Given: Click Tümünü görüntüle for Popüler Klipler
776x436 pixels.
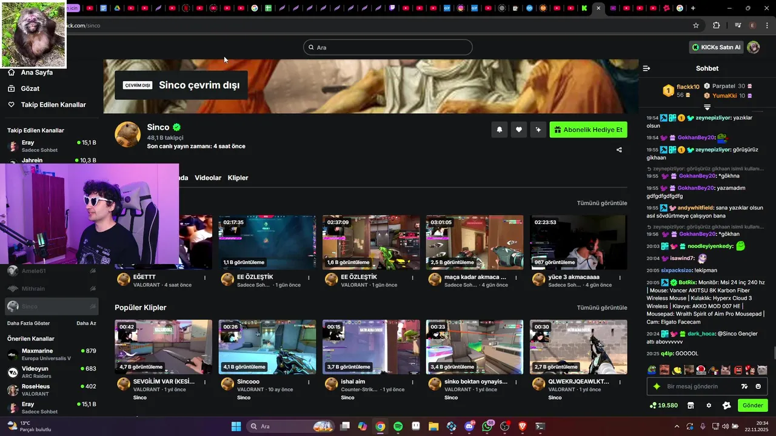Looking at the screenshot, I should (x=602, y=308).
